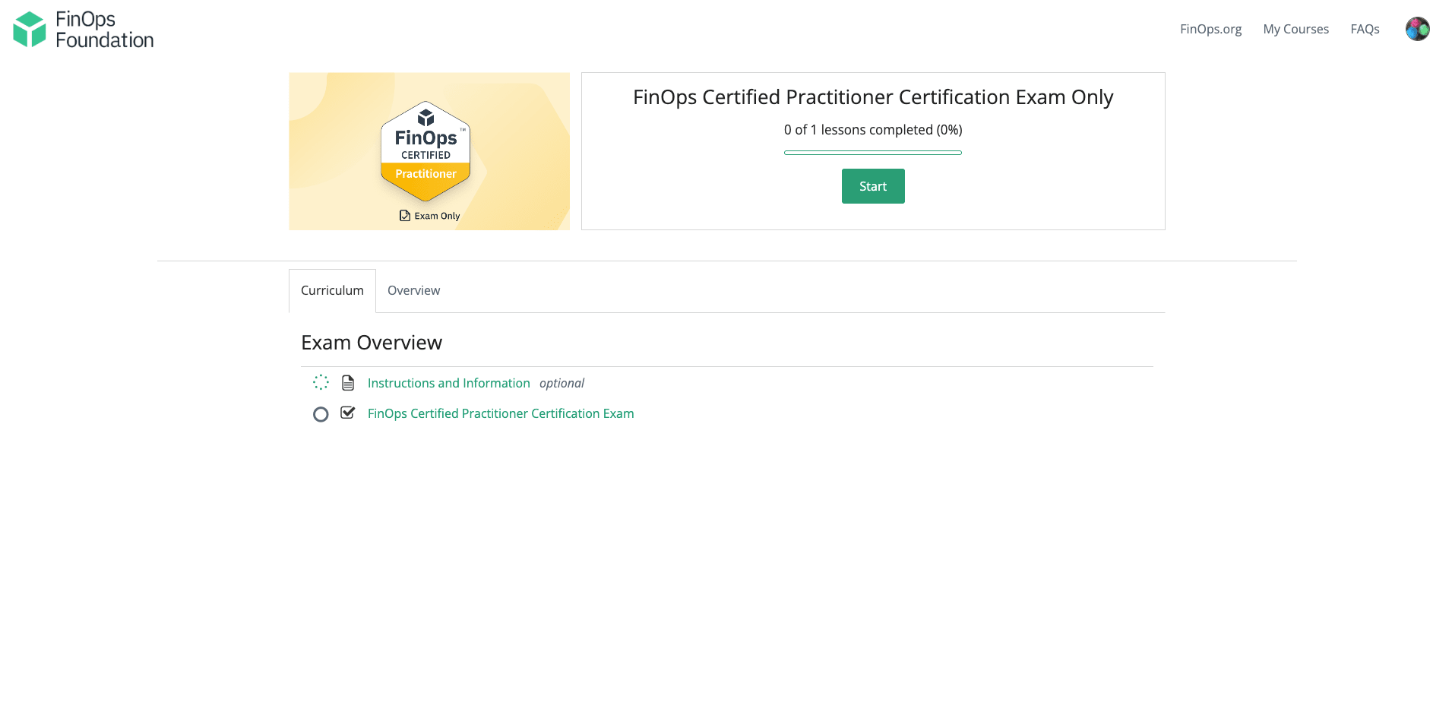
Task: Open the FAQs page
Action: pyautogui.click(x=1365, y=29)
